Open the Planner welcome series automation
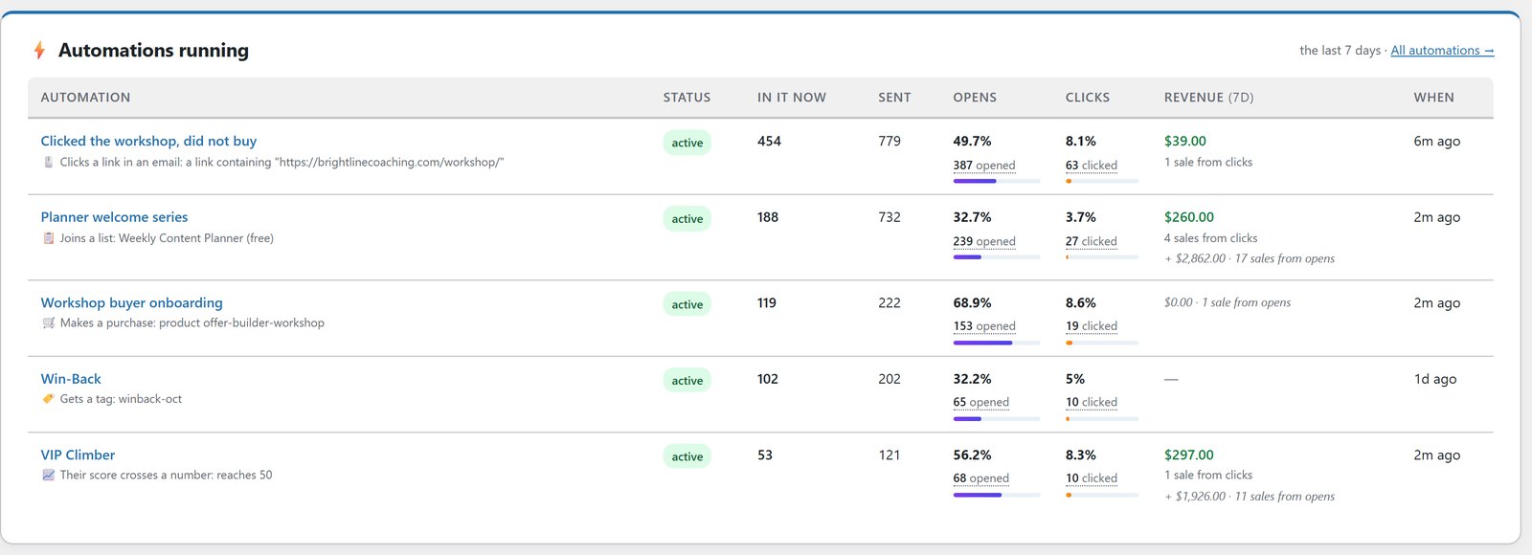The width and height of the screenshot is (1532, 555). pos(114,217)
